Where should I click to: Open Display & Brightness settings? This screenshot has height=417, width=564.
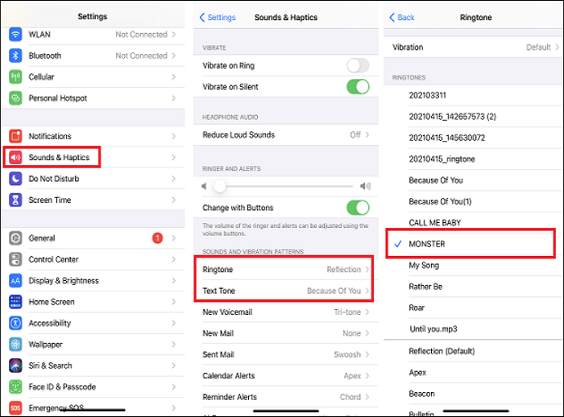(x=93, y=280)
